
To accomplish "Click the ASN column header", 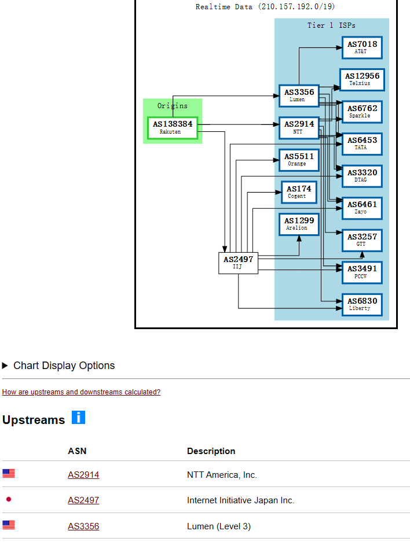I will coord(77,451).
